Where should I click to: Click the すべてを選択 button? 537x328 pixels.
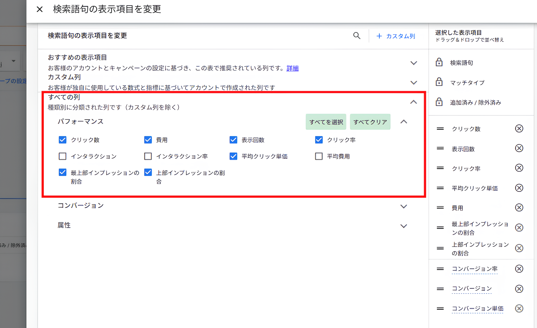(326, 121)
